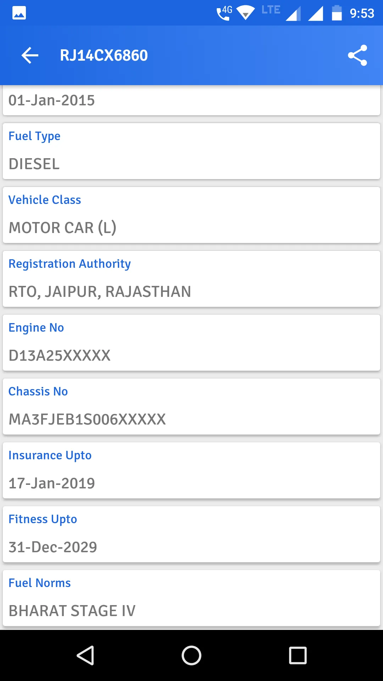
Task: Select the Fuel Type card showing DIESEL
Action: click(x=191, y=151)
